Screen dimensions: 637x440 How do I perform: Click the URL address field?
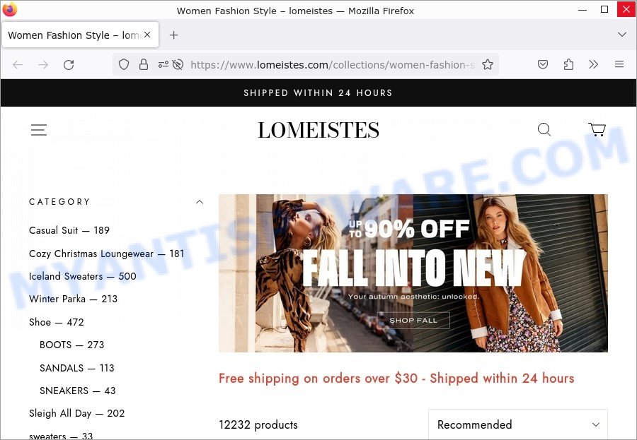333,64
